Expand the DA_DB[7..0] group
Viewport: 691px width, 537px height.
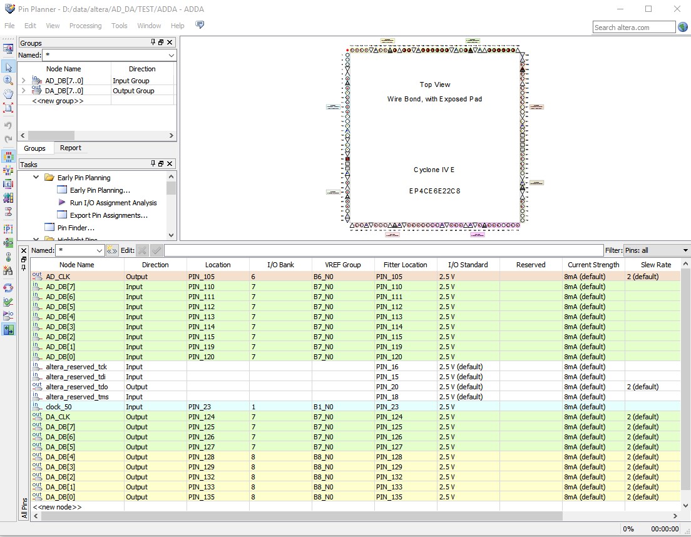[x=23, y=91]
